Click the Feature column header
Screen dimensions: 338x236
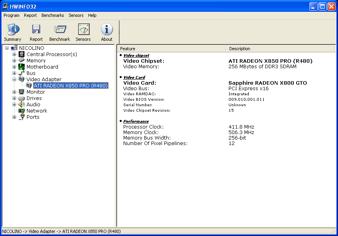171,49
